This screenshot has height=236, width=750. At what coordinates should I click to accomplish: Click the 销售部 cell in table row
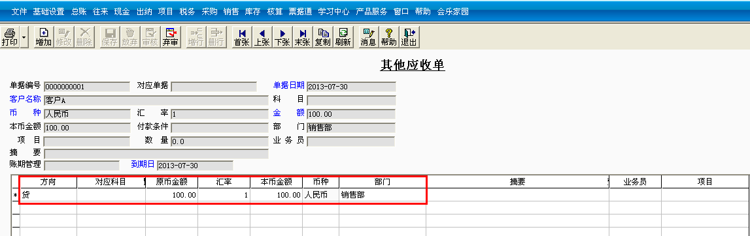coord(383,194)
